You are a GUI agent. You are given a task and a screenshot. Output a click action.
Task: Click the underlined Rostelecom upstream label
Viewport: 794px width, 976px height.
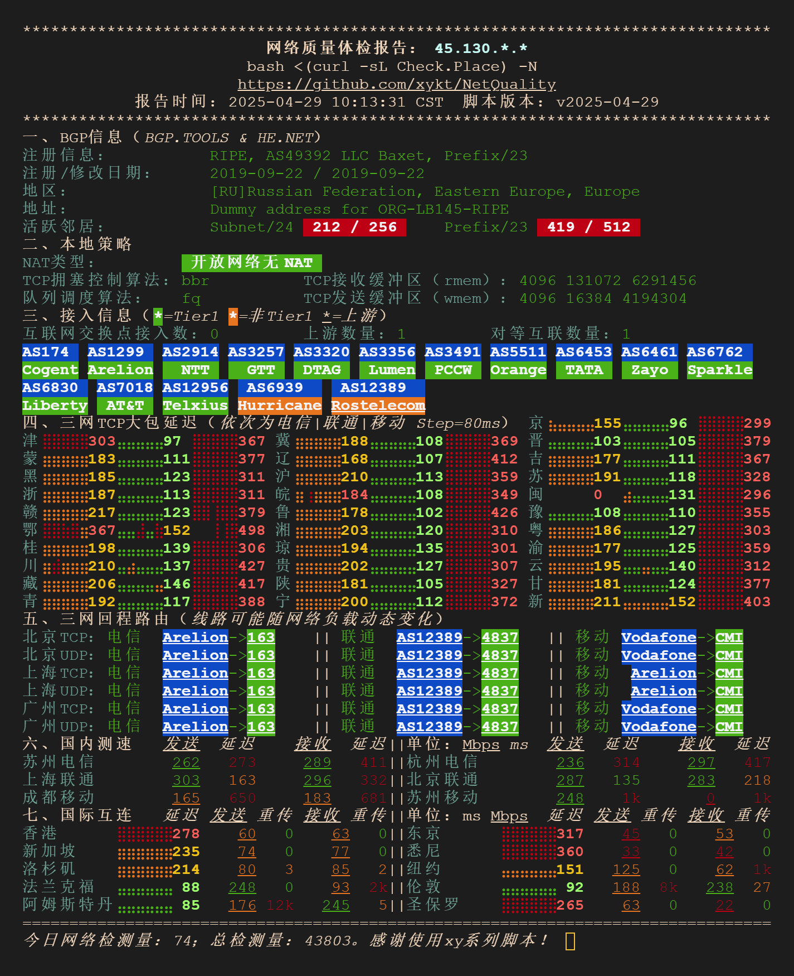coord(378,405)
